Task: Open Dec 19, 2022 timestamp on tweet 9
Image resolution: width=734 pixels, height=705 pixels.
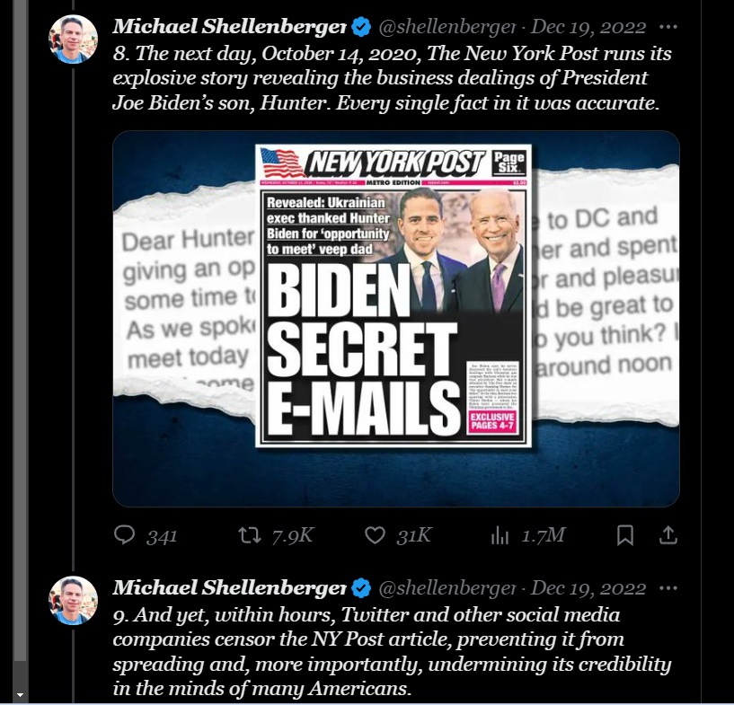Action: click(588, 588)
